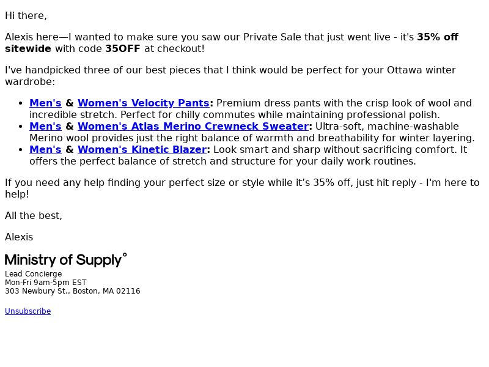489x367 pixels.
Task: Click the 'All the best,' closing line
Action: pos(34,216)
